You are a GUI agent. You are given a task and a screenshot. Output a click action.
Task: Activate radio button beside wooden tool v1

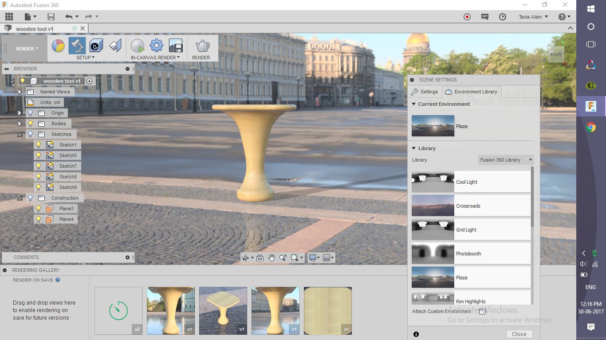pos(90,81)
